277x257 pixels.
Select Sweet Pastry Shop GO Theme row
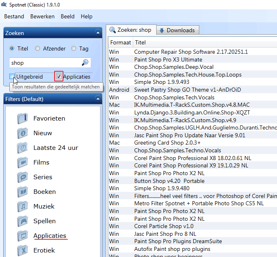point(192,90)
